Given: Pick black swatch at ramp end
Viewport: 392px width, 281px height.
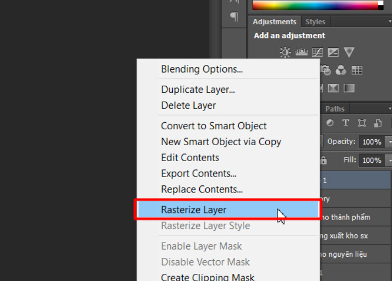Looking at the screenshot, I should 381,8.
